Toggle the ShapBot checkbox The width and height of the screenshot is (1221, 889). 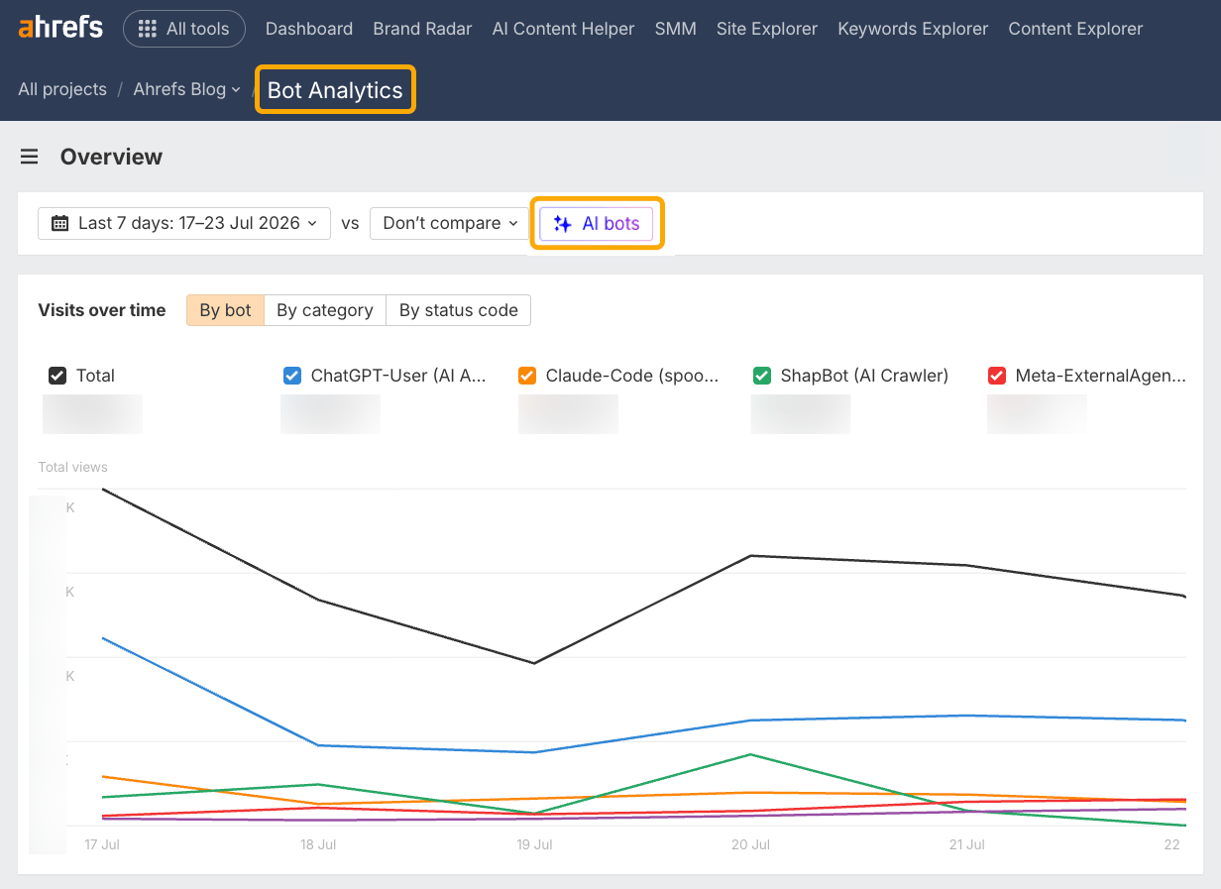762,376
